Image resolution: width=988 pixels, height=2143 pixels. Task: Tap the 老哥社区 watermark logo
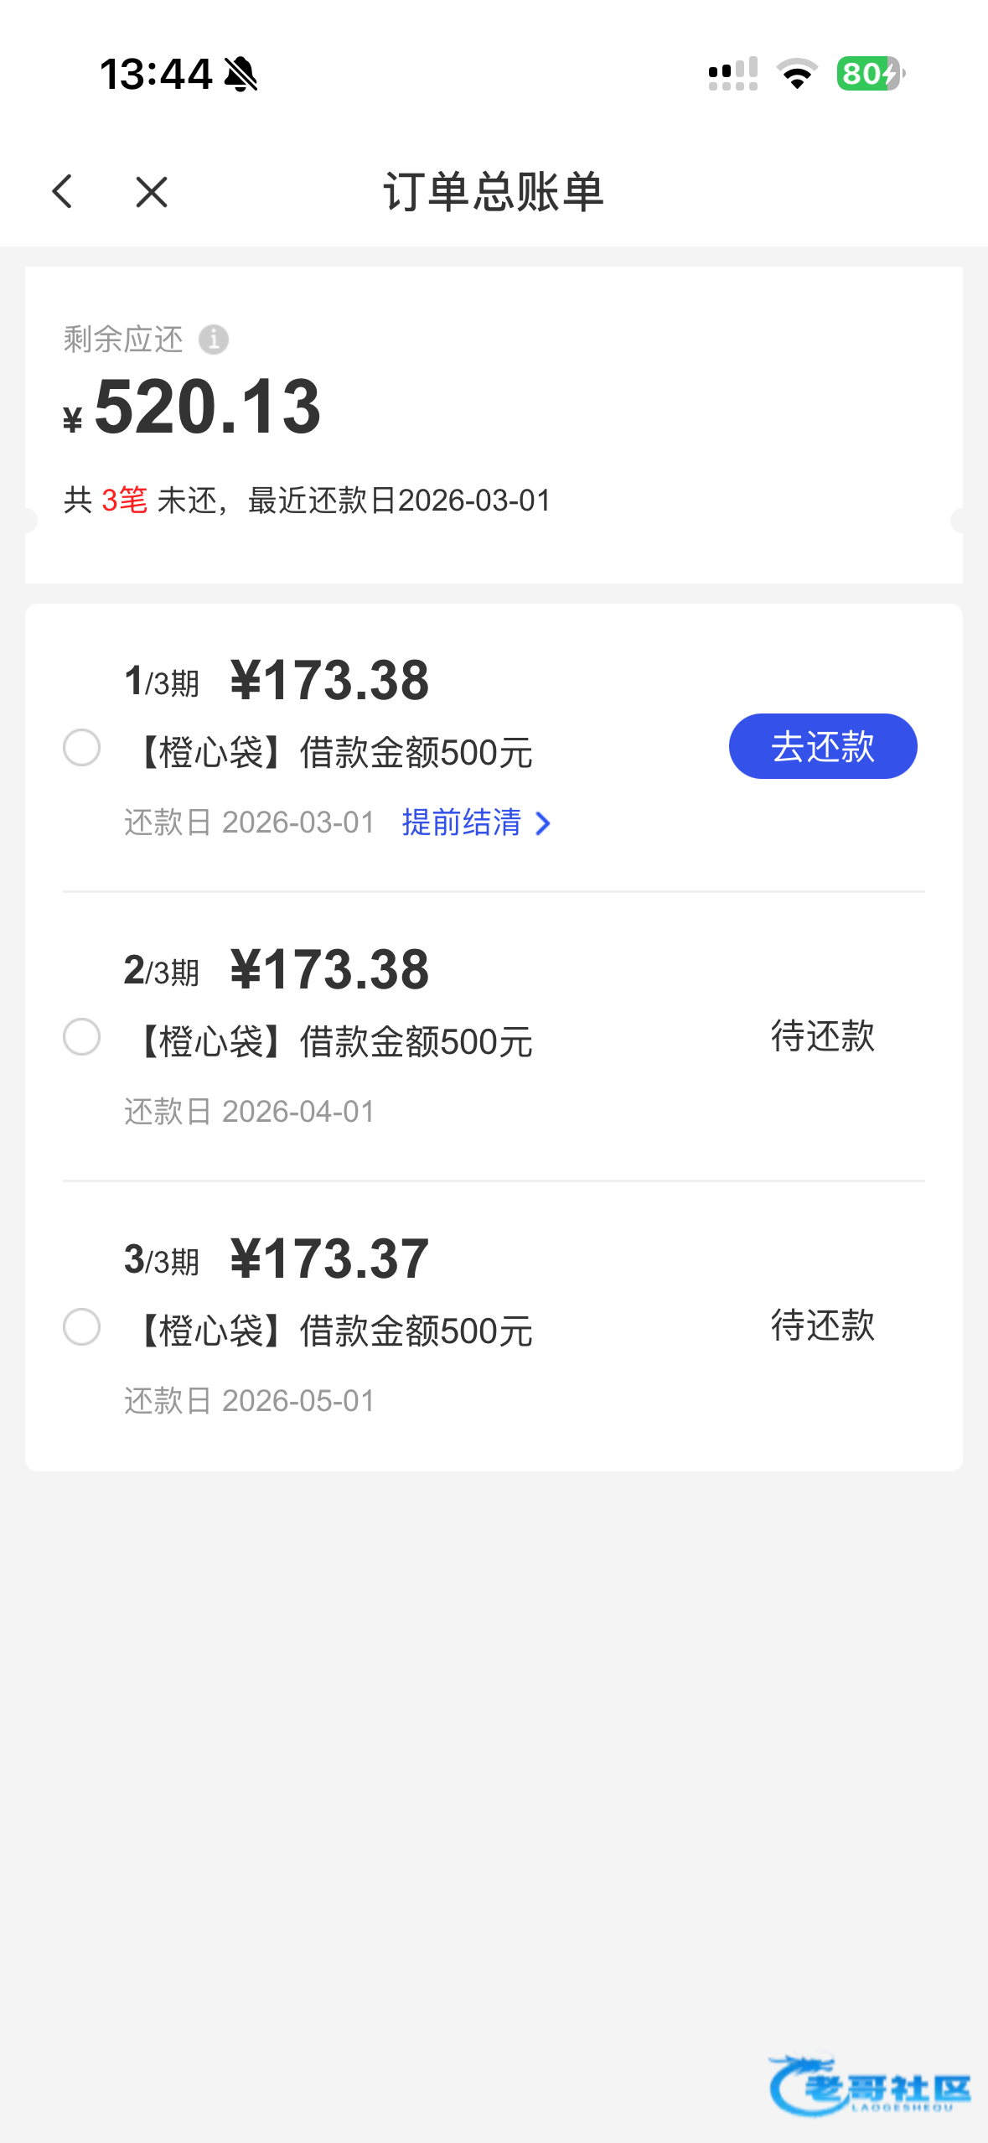870,2084
